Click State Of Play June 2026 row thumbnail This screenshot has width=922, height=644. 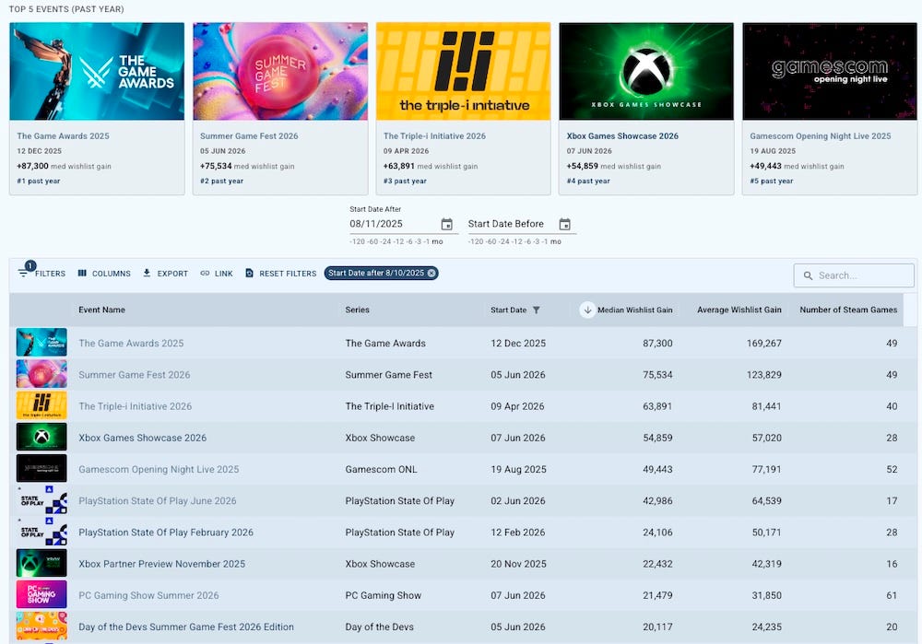tap(41, 500)
